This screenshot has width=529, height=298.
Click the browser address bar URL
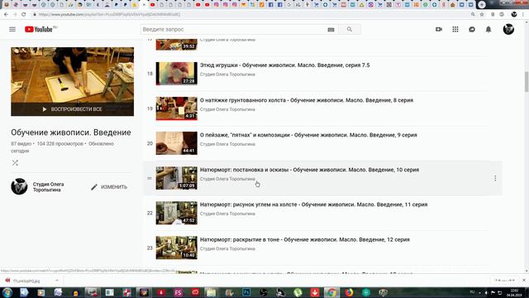pyautogui.click(x=110, y=15)
